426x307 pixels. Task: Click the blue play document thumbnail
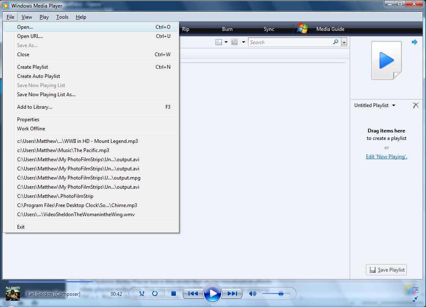386,60
